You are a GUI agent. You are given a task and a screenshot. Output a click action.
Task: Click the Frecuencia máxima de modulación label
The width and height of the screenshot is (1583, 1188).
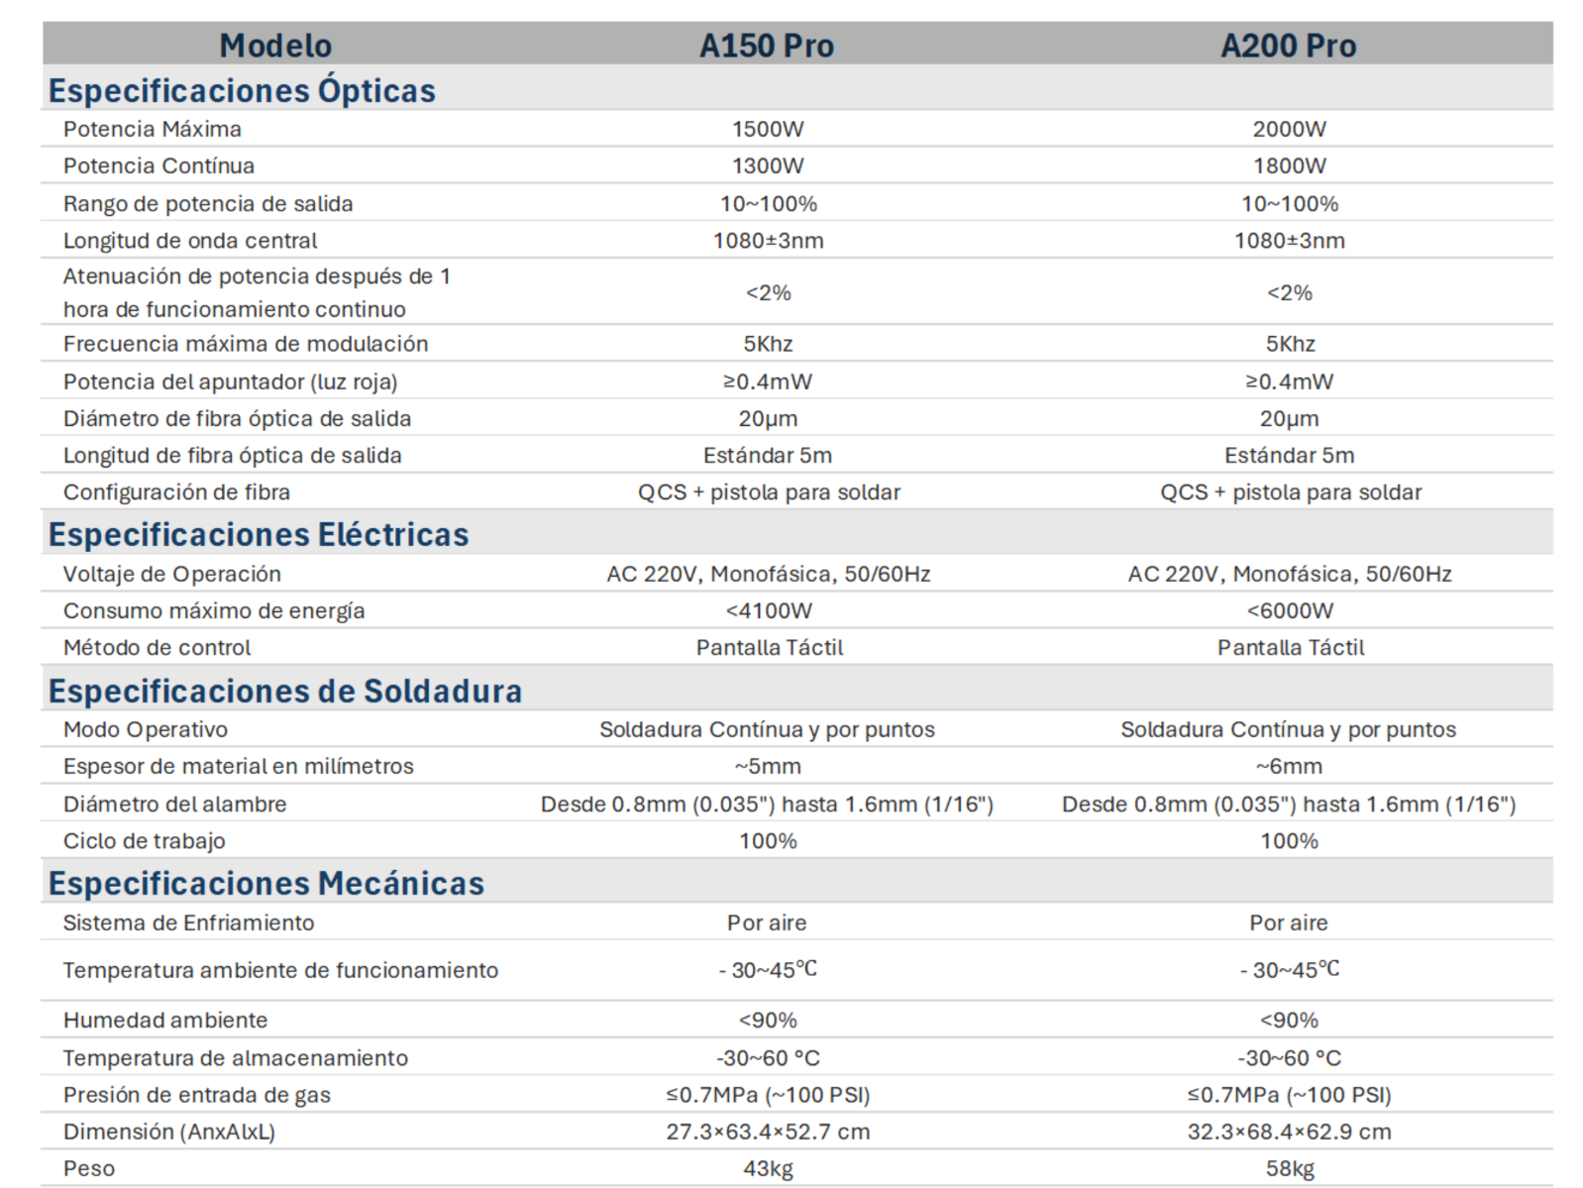tap(246, 344)
